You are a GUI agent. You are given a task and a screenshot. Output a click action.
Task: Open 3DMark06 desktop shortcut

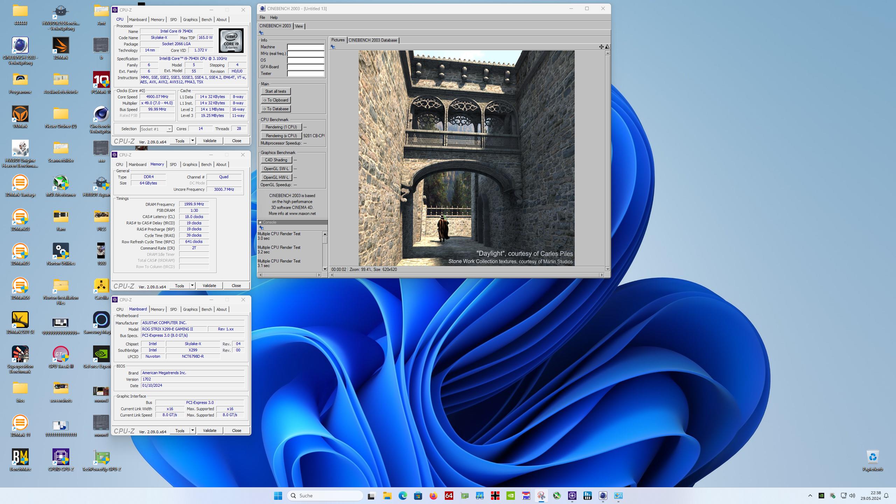pos(20,288)
